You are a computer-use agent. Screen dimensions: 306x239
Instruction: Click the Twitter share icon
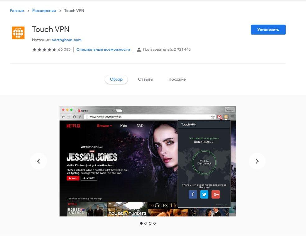tap(204, 194)
